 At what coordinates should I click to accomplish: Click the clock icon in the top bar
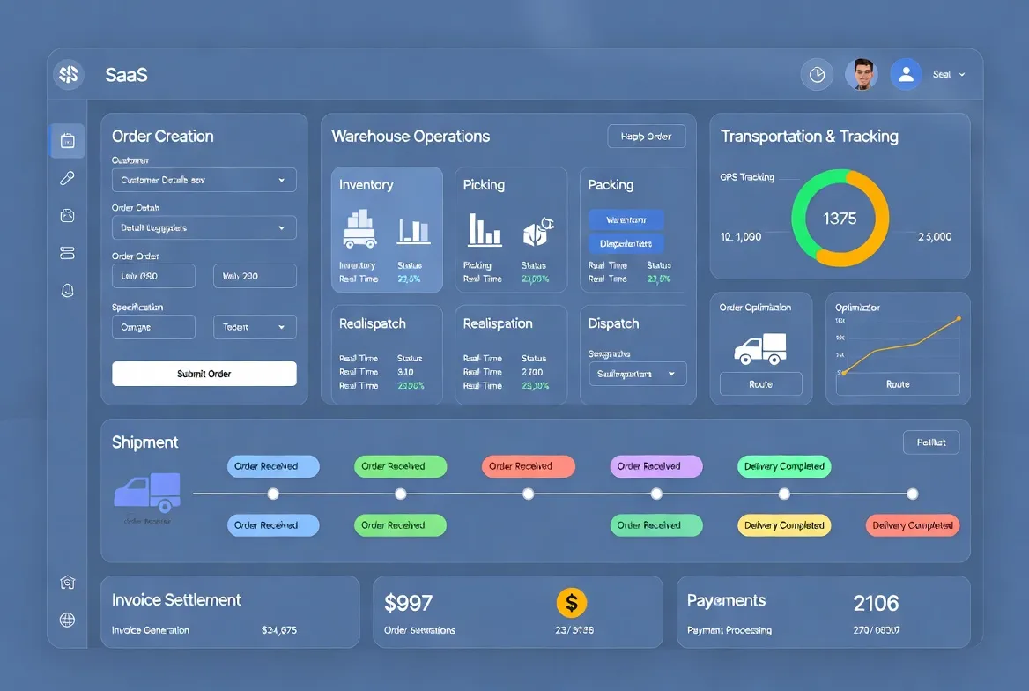tap(817, 74)
